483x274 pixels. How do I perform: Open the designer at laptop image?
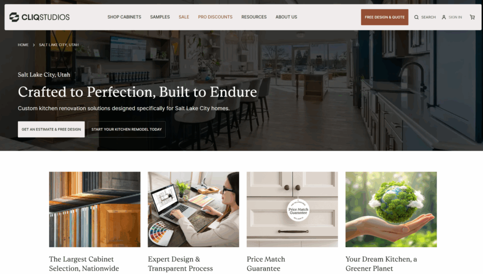(x=193, y=210)
